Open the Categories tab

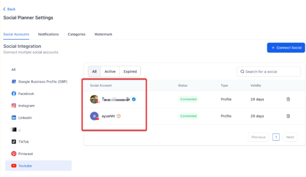[76, 34]
